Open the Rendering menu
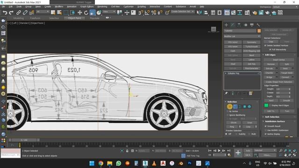This screenshot has height=168, width=299. pos(102,7)
